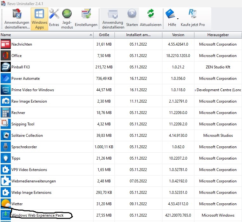
Task: Select the Power Automate row name
Action: coord(25,79)
